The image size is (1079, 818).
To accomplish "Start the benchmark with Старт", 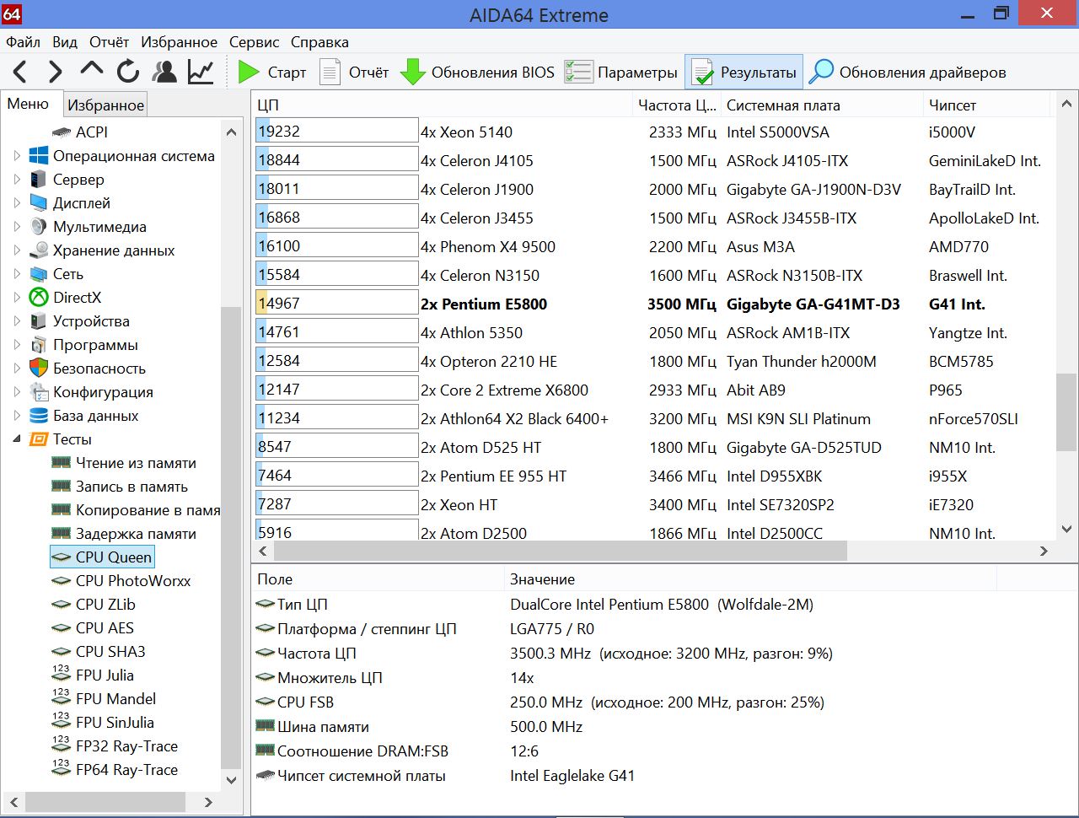I will click(271, 73).
